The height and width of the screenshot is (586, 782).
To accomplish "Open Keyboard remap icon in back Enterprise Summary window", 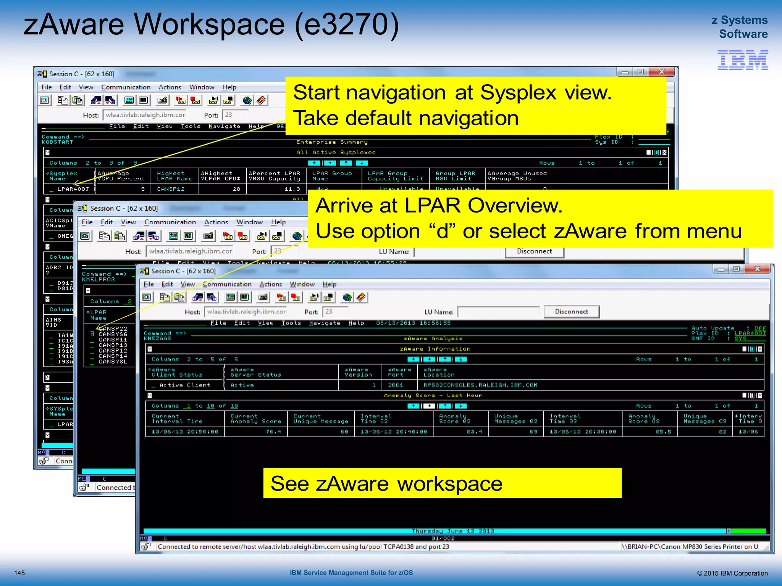I will 162,100.
